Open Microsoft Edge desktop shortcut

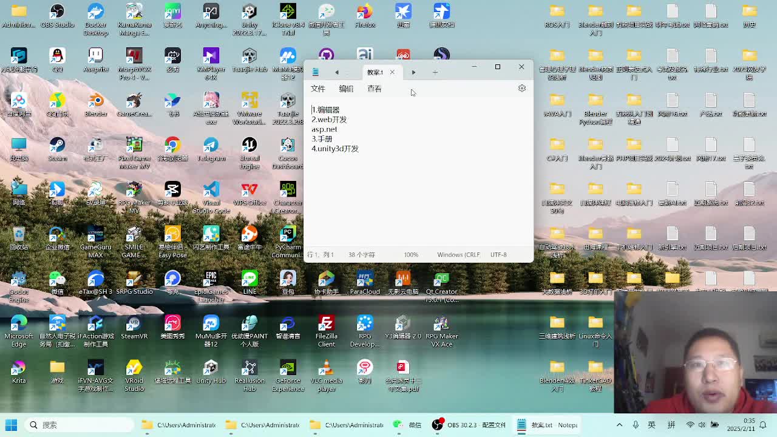coord(19,330)
